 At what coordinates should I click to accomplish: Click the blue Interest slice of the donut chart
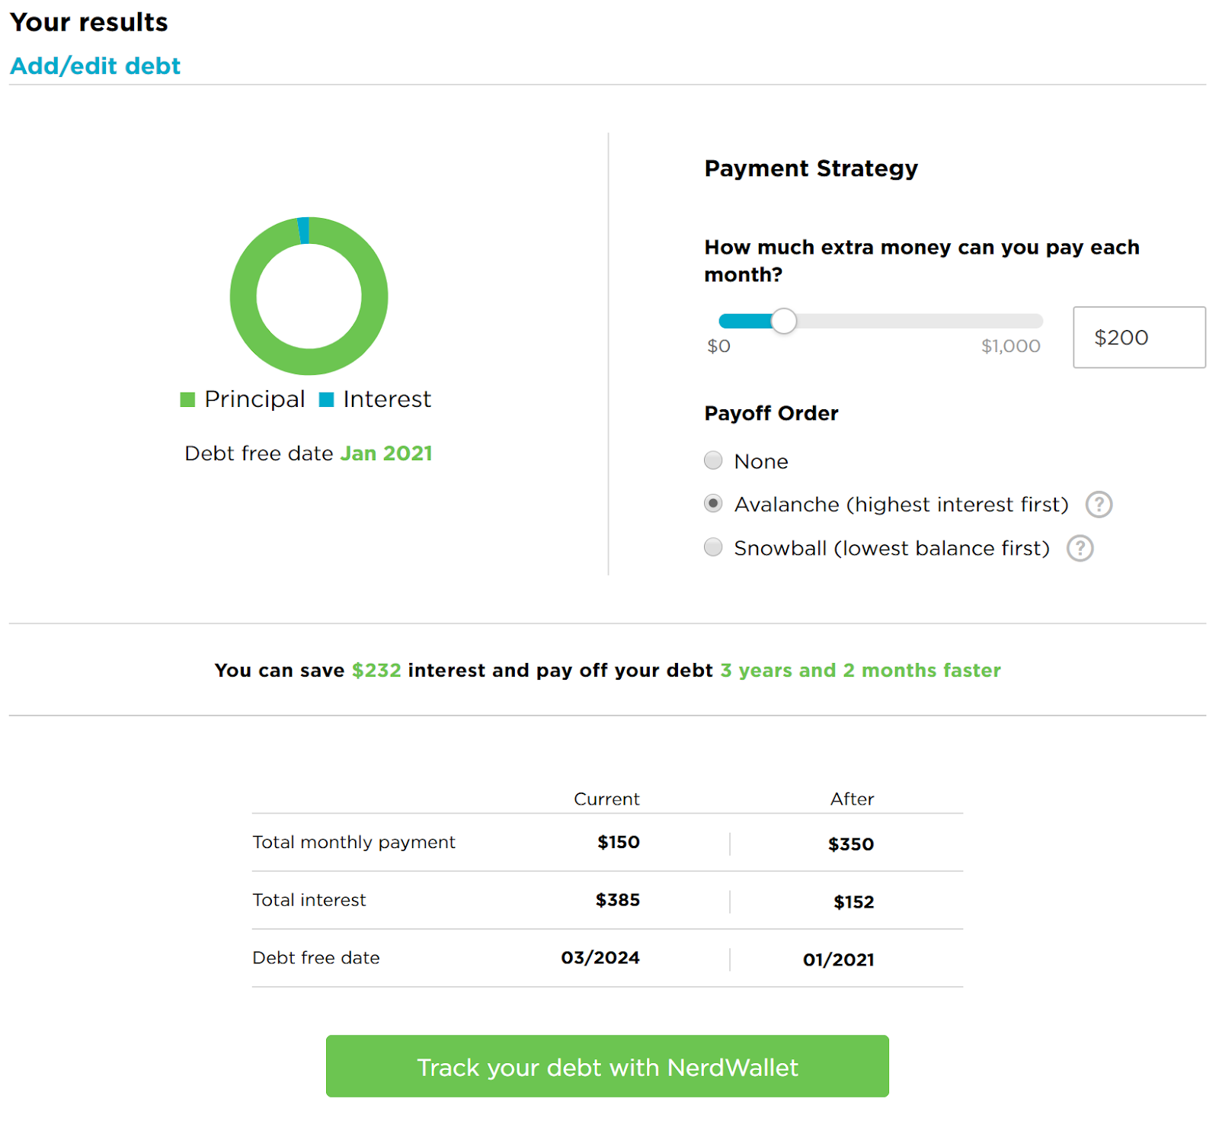tap(303, 230)
